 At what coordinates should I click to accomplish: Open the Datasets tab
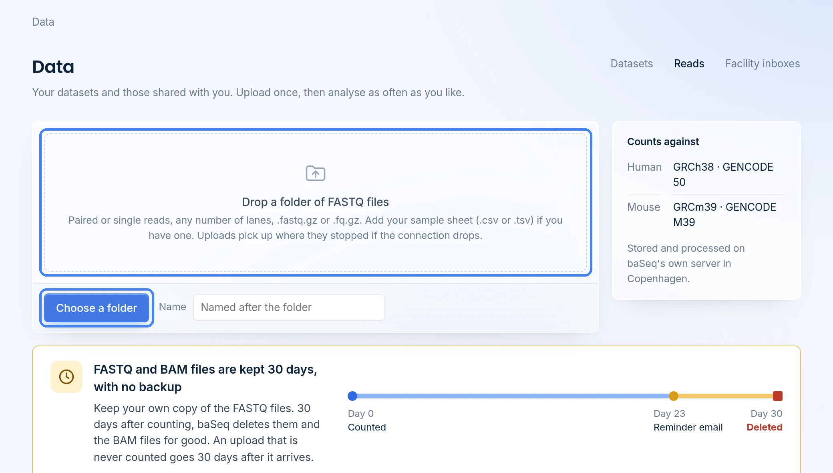click(632, 64)
